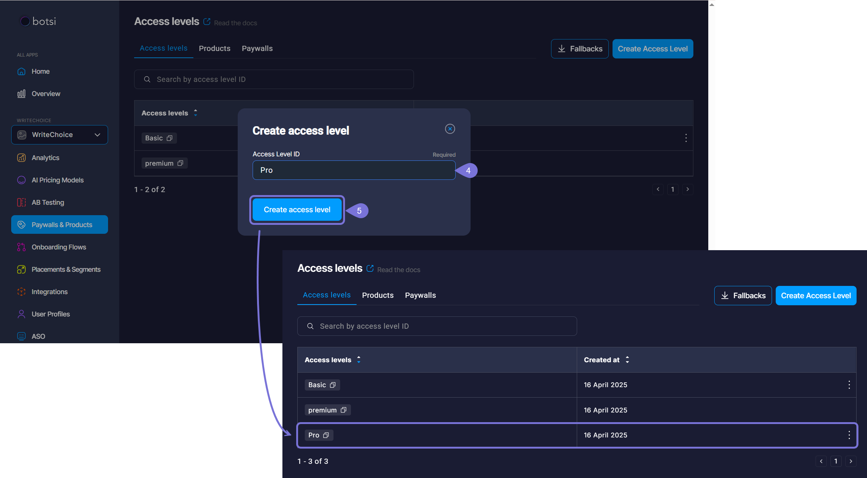The image size is (867, 478).
Task: Open the docs link icon beside lower Access levels
Action: 370,268
